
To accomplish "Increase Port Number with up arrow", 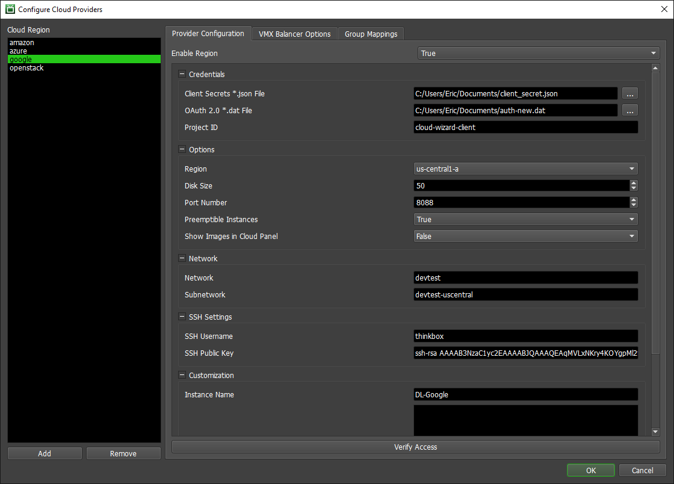I will coord(634,199).
